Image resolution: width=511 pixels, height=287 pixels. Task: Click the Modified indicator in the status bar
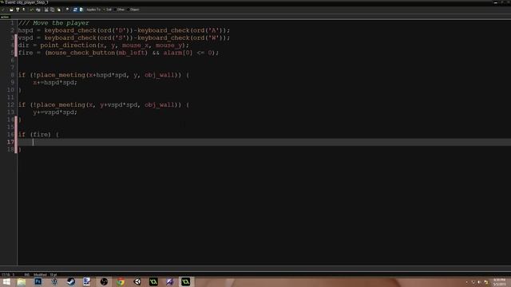pyautogui.click(x=40, y=275)
